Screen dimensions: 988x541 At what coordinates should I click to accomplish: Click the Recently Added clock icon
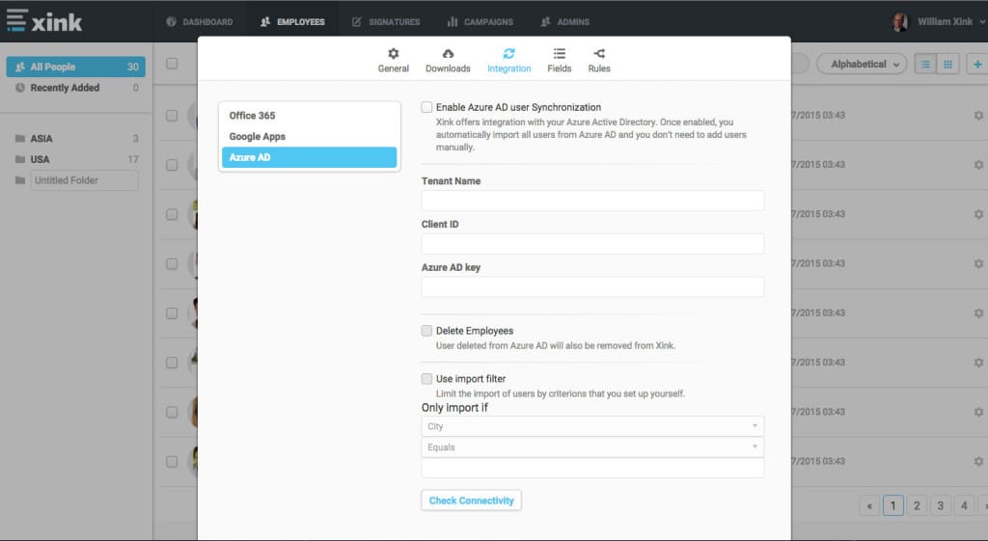click(x=20, y=88)
